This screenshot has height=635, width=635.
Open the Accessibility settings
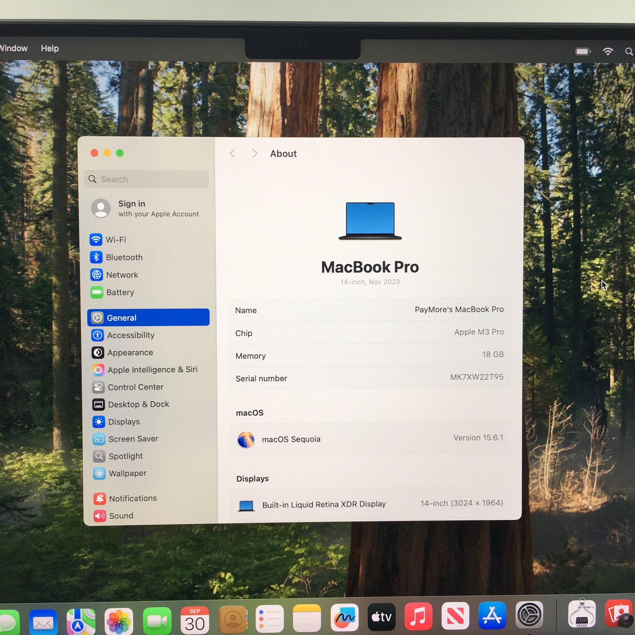131,335
